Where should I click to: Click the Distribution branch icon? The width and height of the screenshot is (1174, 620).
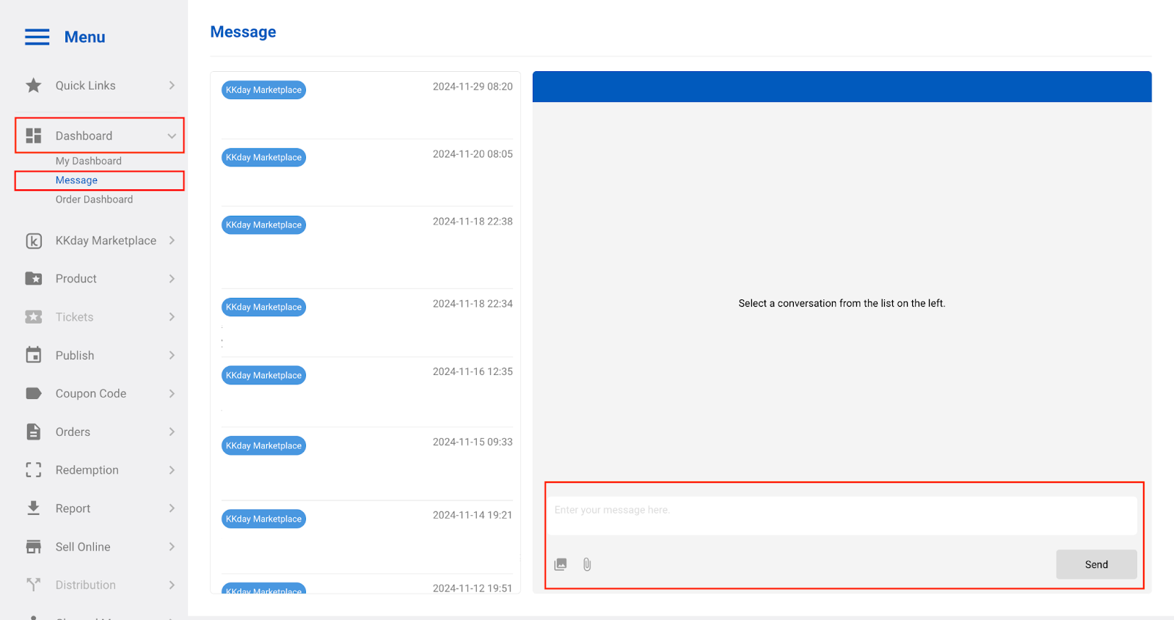pos(34,585)
